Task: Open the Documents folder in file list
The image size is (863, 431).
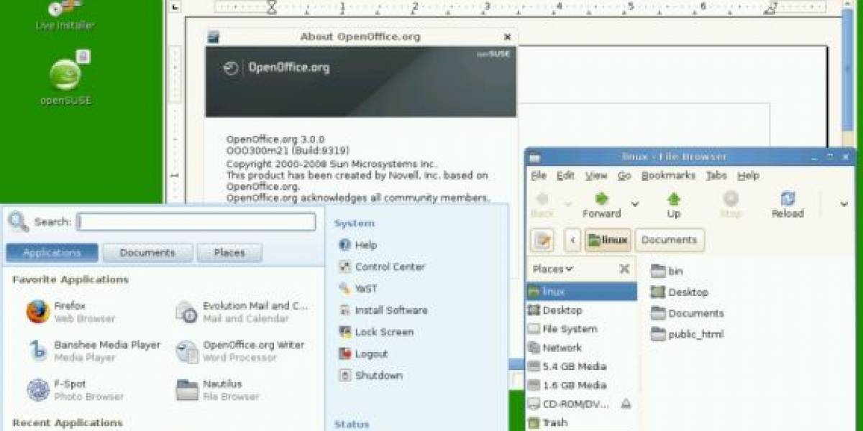Action: pyautogui.click(x=687, y=313)
